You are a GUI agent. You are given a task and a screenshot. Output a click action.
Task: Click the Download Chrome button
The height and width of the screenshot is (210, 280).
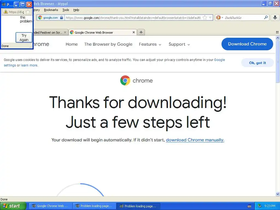(247, 44)
